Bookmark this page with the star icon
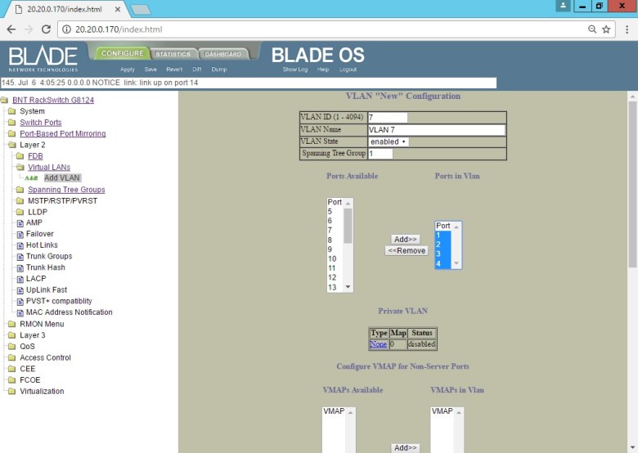Screen dimensions: 638x453 pyautogui.click(x=606, y=29)
